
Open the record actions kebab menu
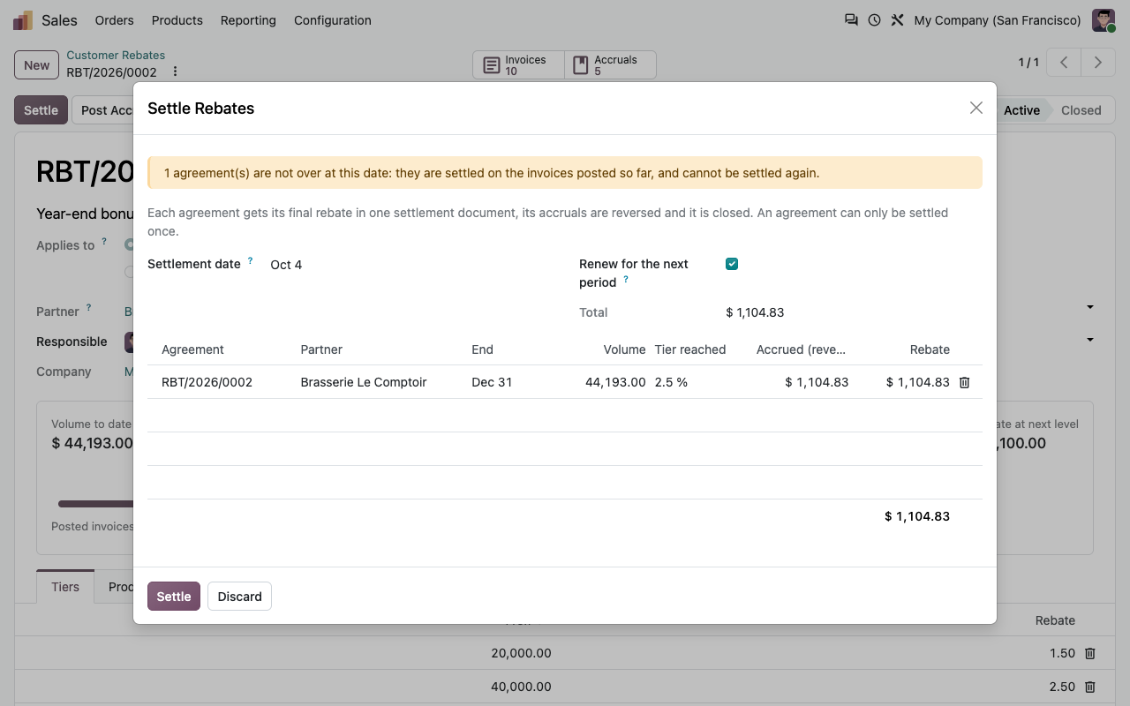tap(175, 71)
